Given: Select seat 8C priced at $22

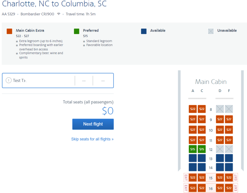Looking at the screenshot, I should pyautogui.click(x=202, y=109).
